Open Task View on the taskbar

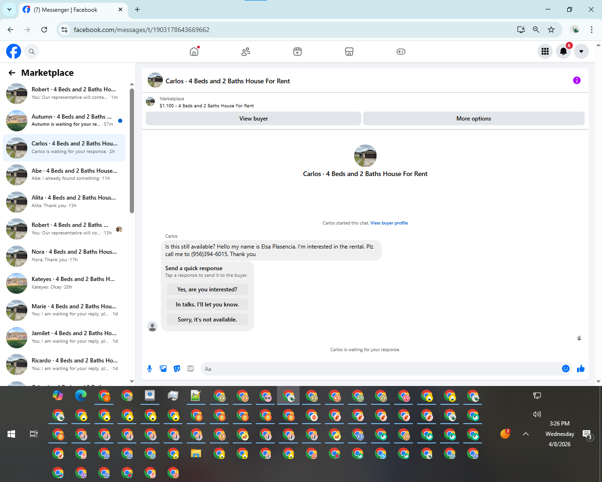point(34,434)
